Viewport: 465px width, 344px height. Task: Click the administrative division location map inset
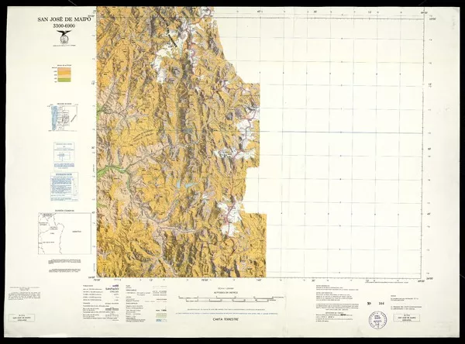click(x=64, y=233)
